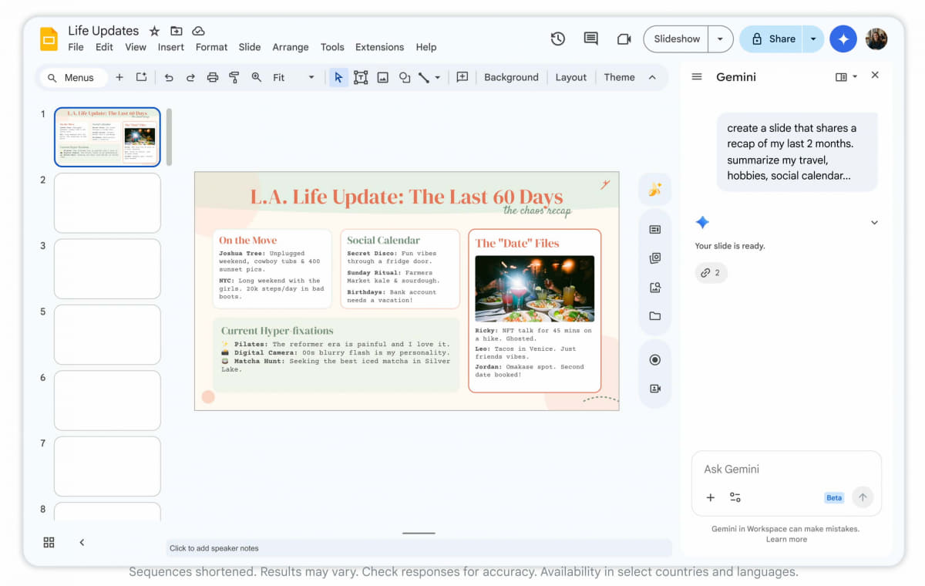Click the plus icon in Ask Gemini box

point(711,497)
